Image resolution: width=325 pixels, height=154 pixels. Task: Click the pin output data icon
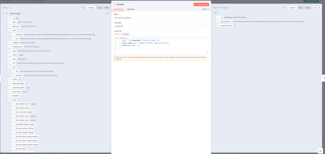pyautogui.click(x=319, y=8)
